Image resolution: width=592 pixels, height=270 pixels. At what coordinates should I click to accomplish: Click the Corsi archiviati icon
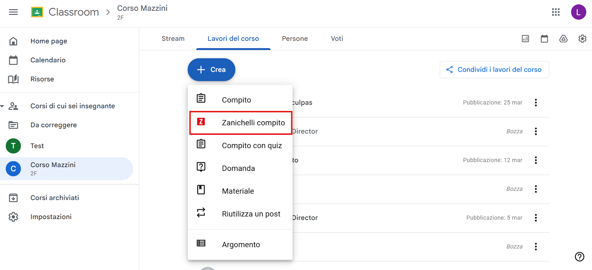tap(13, 198)
